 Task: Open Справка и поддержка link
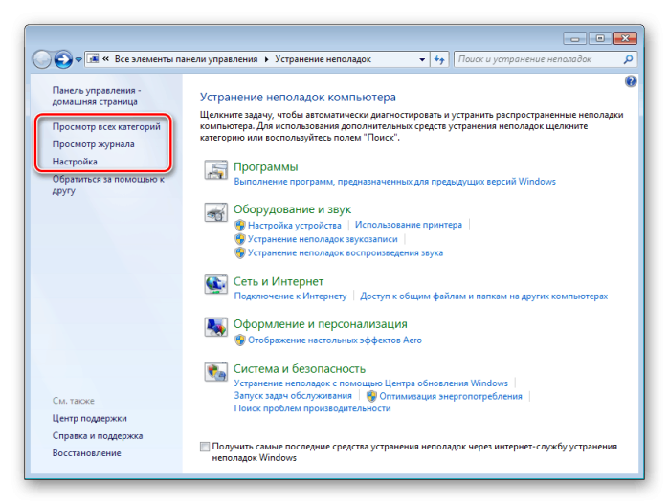click(x=98, y=436)
